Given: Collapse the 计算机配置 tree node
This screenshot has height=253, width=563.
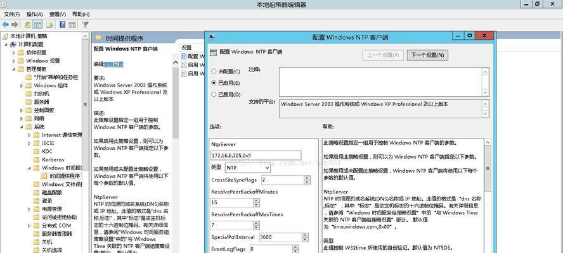Looking at the screenshot, I should coord(6,44).
